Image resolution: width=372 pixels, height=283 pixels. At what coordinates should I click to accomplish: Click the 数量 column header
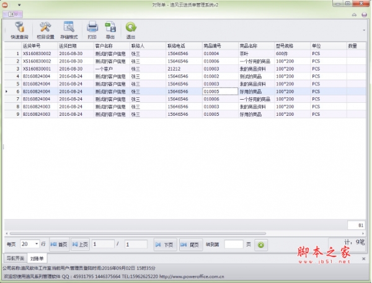pyautogui.click(x=356, y=46)
